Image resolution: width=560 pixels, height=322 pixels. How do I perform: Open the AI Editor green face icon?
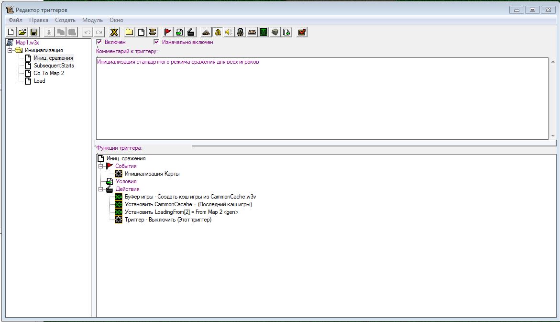[x=264, y=32]
